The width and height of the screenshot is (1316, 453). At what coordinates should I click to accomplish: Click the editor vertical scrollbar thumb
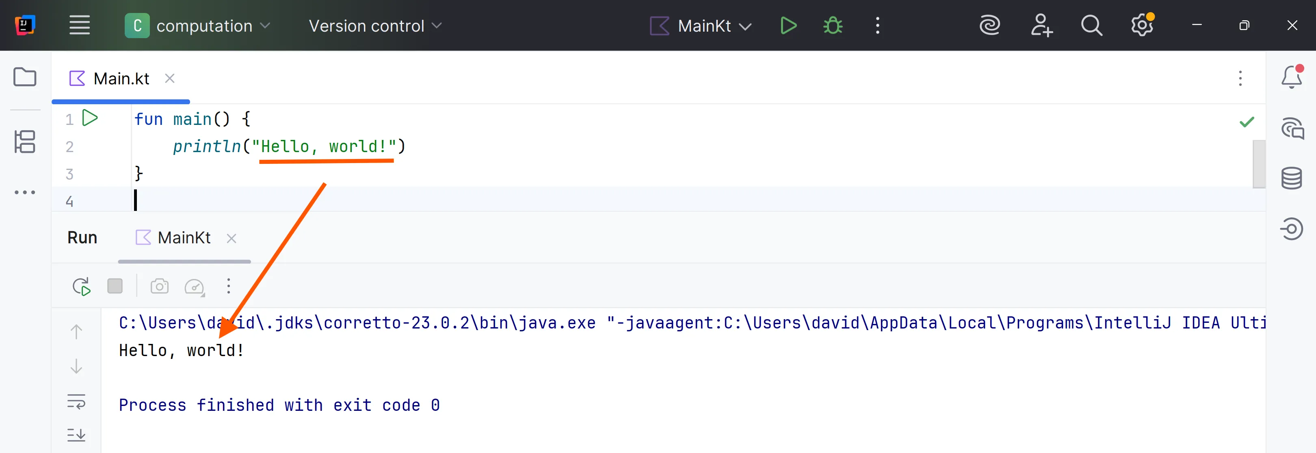tap(1258, 164)
